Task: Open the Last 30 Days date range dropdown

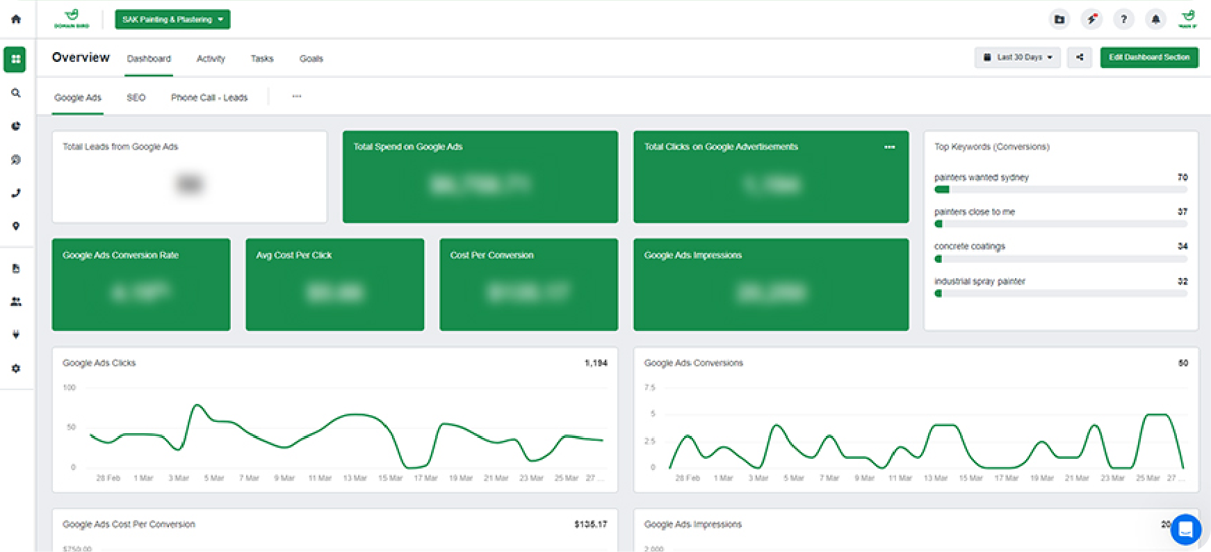Action: (1018, 57)
